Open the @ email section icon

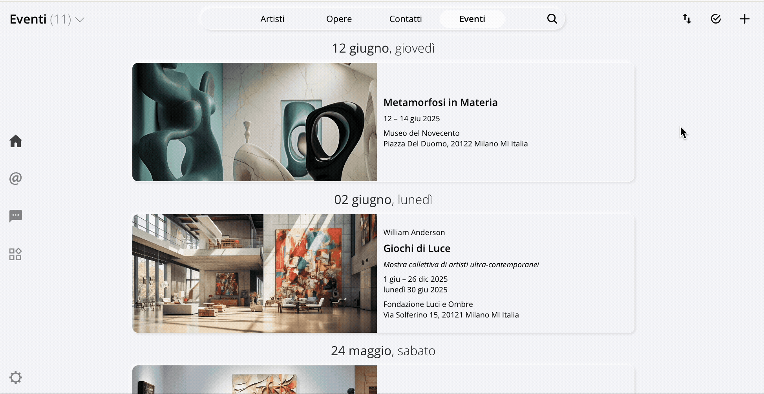tap(16, 179)
